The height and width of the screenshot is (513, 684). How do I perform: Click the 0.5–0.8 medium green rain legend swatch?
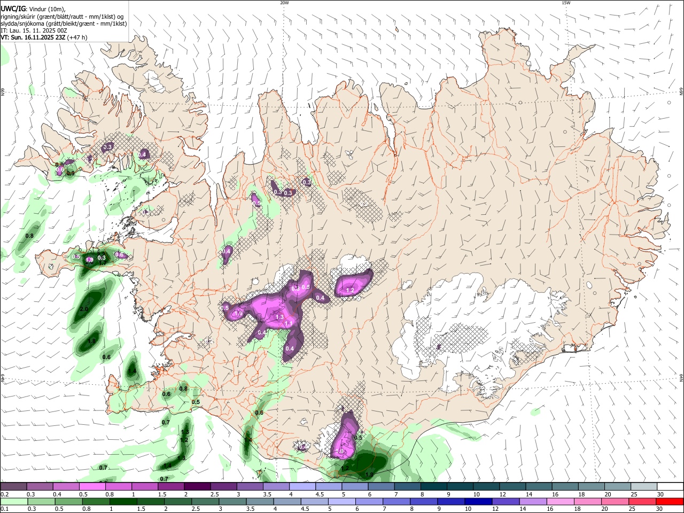point(68,502)
